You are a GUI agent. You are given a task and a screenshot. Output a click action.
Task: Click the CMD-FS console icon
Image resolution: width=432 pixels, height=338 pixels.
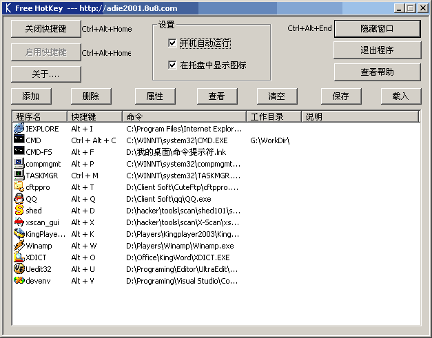pos(19,151)
